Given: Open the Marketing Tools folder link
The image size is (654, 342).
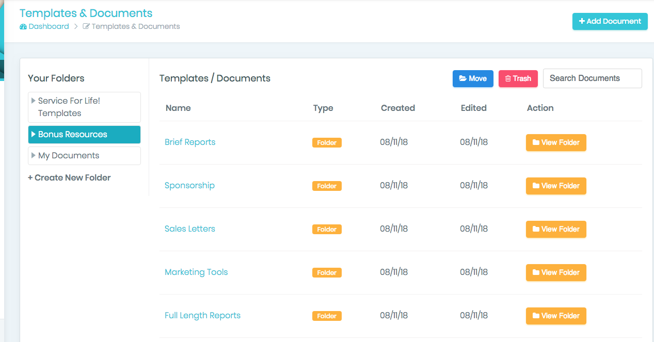Looking at the screenshot, I should tap(196, 272).
